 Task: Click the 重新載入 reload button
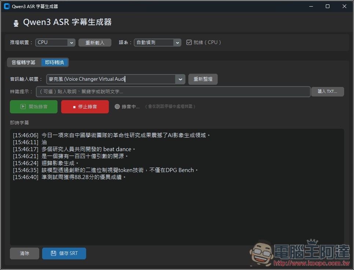(95, 43)
